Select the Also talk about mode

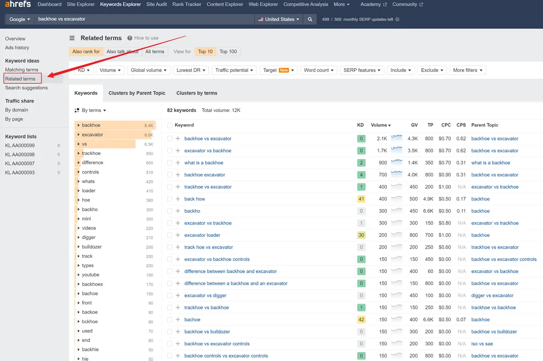[x=123, y=52]
